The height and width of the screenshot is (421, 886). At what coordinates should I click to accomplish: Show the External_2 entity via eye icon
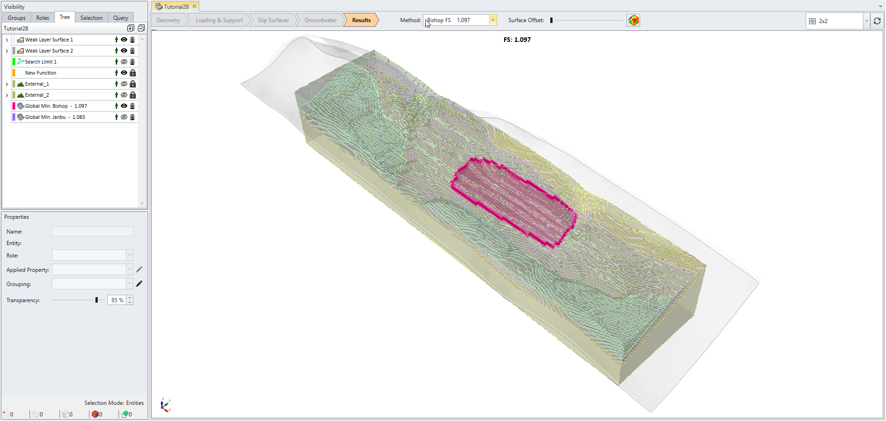click(x=124, y=95)
